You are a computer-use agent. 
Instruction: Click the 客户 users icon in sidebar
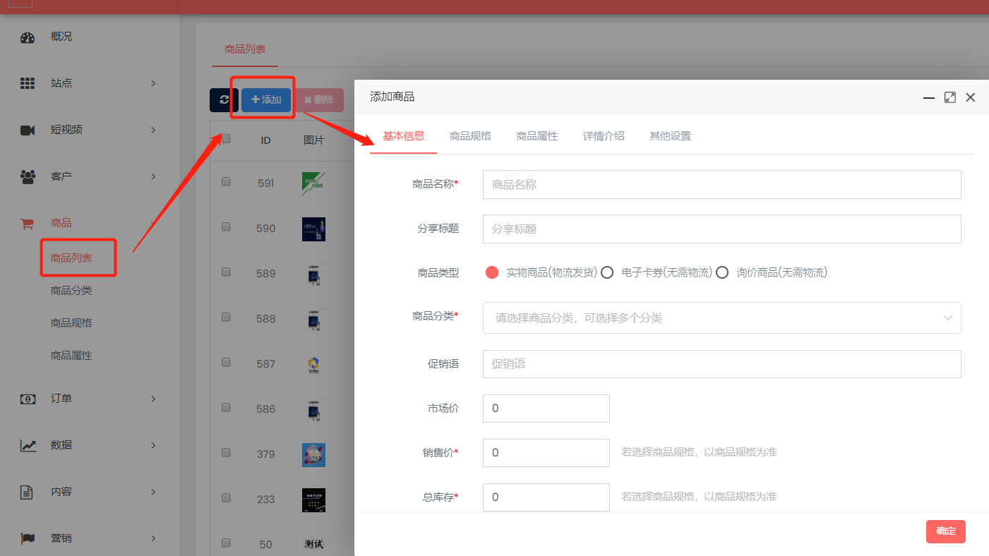(x=28, y=176)
